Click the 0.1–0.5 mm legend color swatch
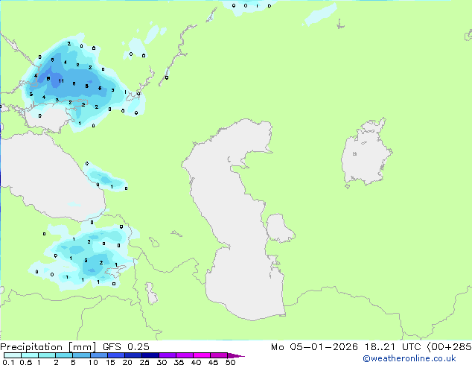 [x=13, y=355]
